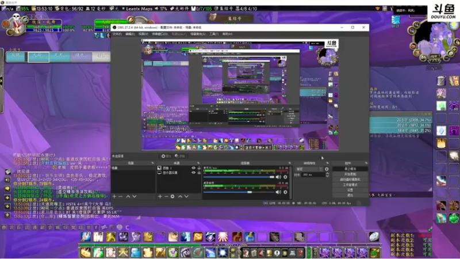Click the chat scroll-to-bottom arrow icon
The height and width of the screenshot is (259, 460).
click(7, 215)
